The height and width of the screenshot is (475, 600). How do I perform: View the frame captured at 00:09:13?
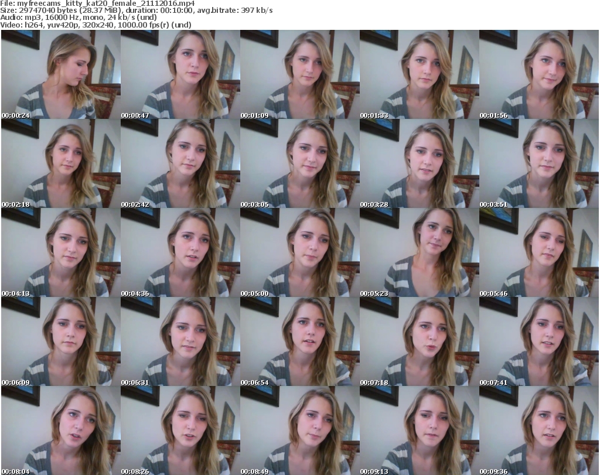[419, 430]
